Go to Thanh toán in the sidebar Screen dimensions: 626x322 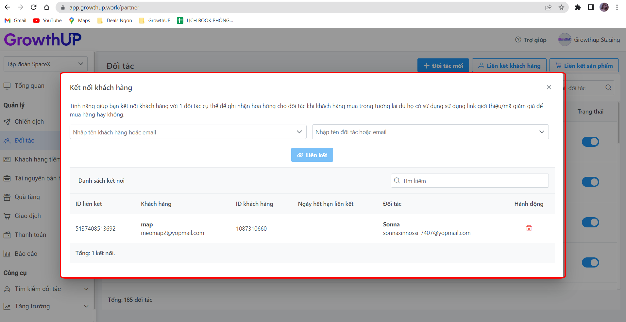click(x=30, y=235)
